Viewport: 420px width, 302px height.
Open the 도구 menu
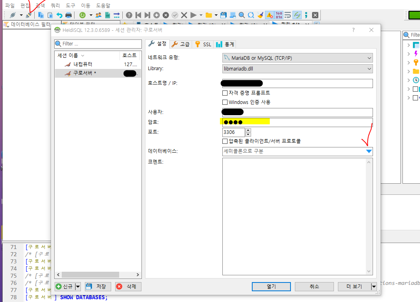point(71,5)
